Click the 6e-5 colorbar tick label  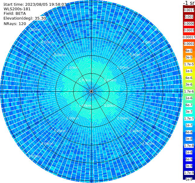click(x=189, y=51)
